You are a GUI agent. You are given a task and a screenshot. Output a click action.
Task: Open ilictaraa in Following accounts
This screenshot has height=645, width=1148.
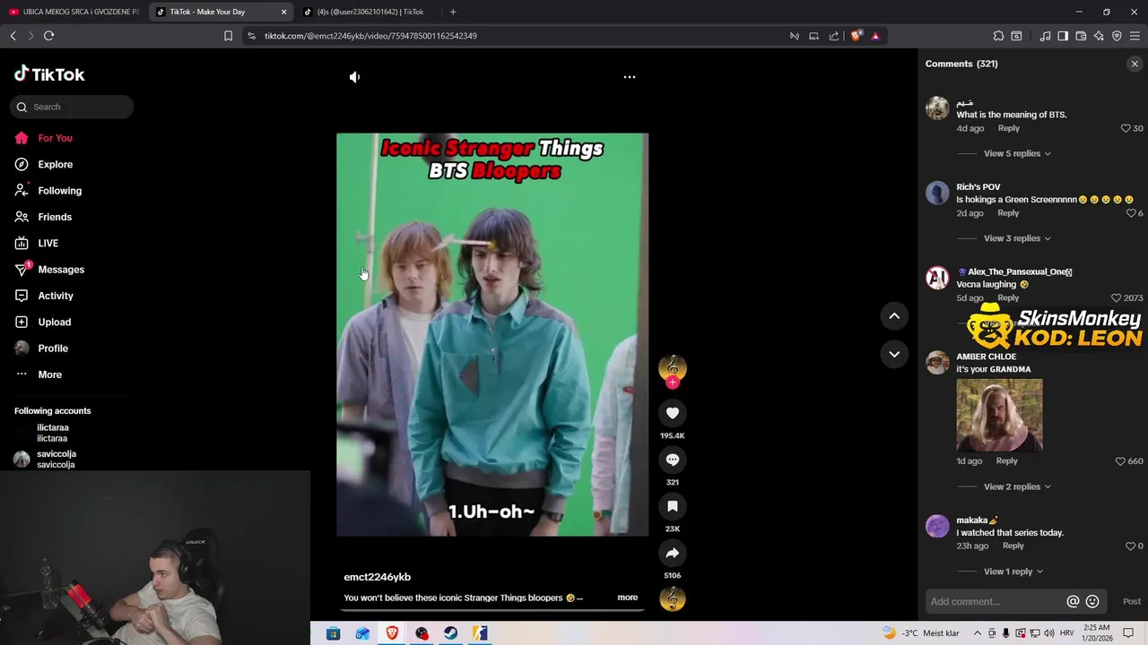(52, 433)
